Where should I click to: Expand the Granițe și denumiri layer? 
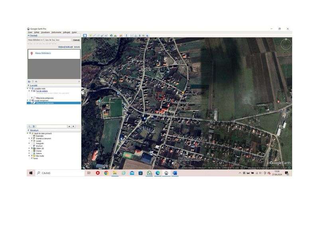pyautogui.click(x=29, y=139)
